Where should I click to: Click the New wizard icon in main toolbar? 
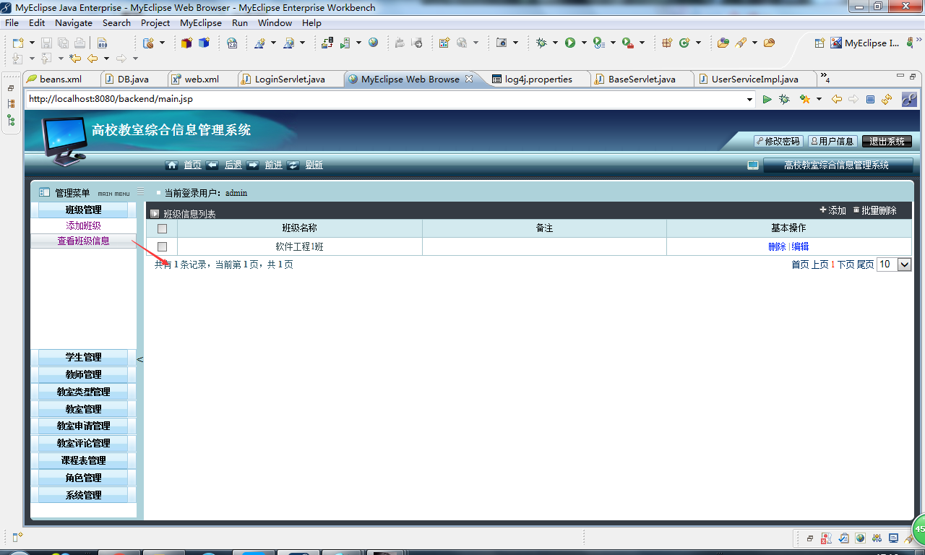(17, 43)
